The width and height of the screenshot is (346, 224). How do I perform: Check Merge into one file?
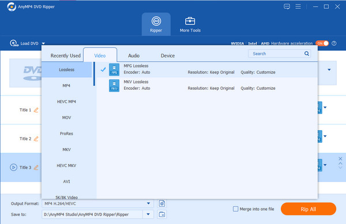point(236,209)
